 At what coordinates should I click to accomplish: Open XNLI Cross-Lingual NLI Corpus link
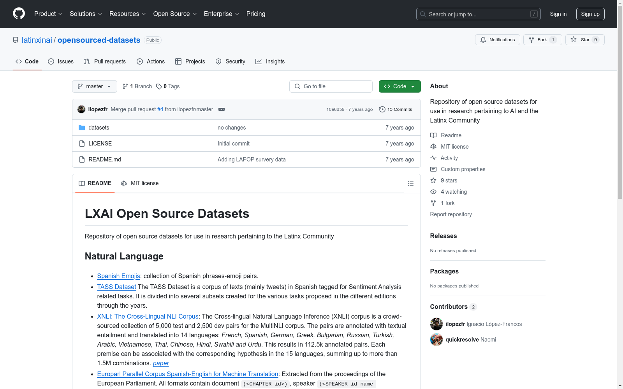(148, 316)
